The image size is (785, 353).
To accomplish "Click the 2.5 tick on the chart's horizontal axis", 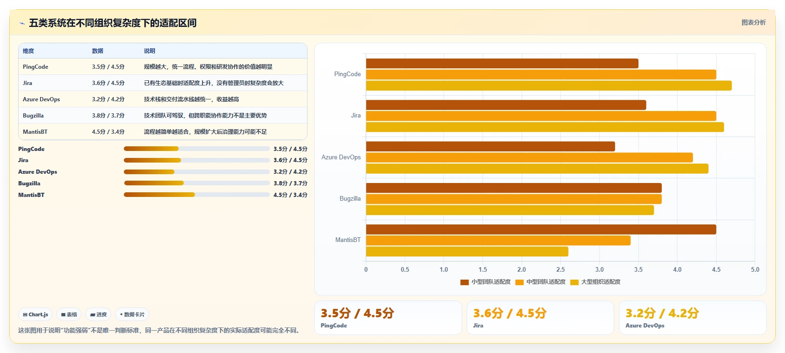I will tap(561, 269).
